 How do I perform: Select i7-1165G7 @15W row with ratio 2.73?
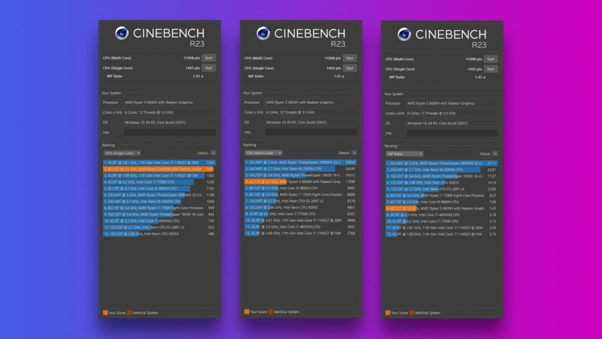point(441,234)
